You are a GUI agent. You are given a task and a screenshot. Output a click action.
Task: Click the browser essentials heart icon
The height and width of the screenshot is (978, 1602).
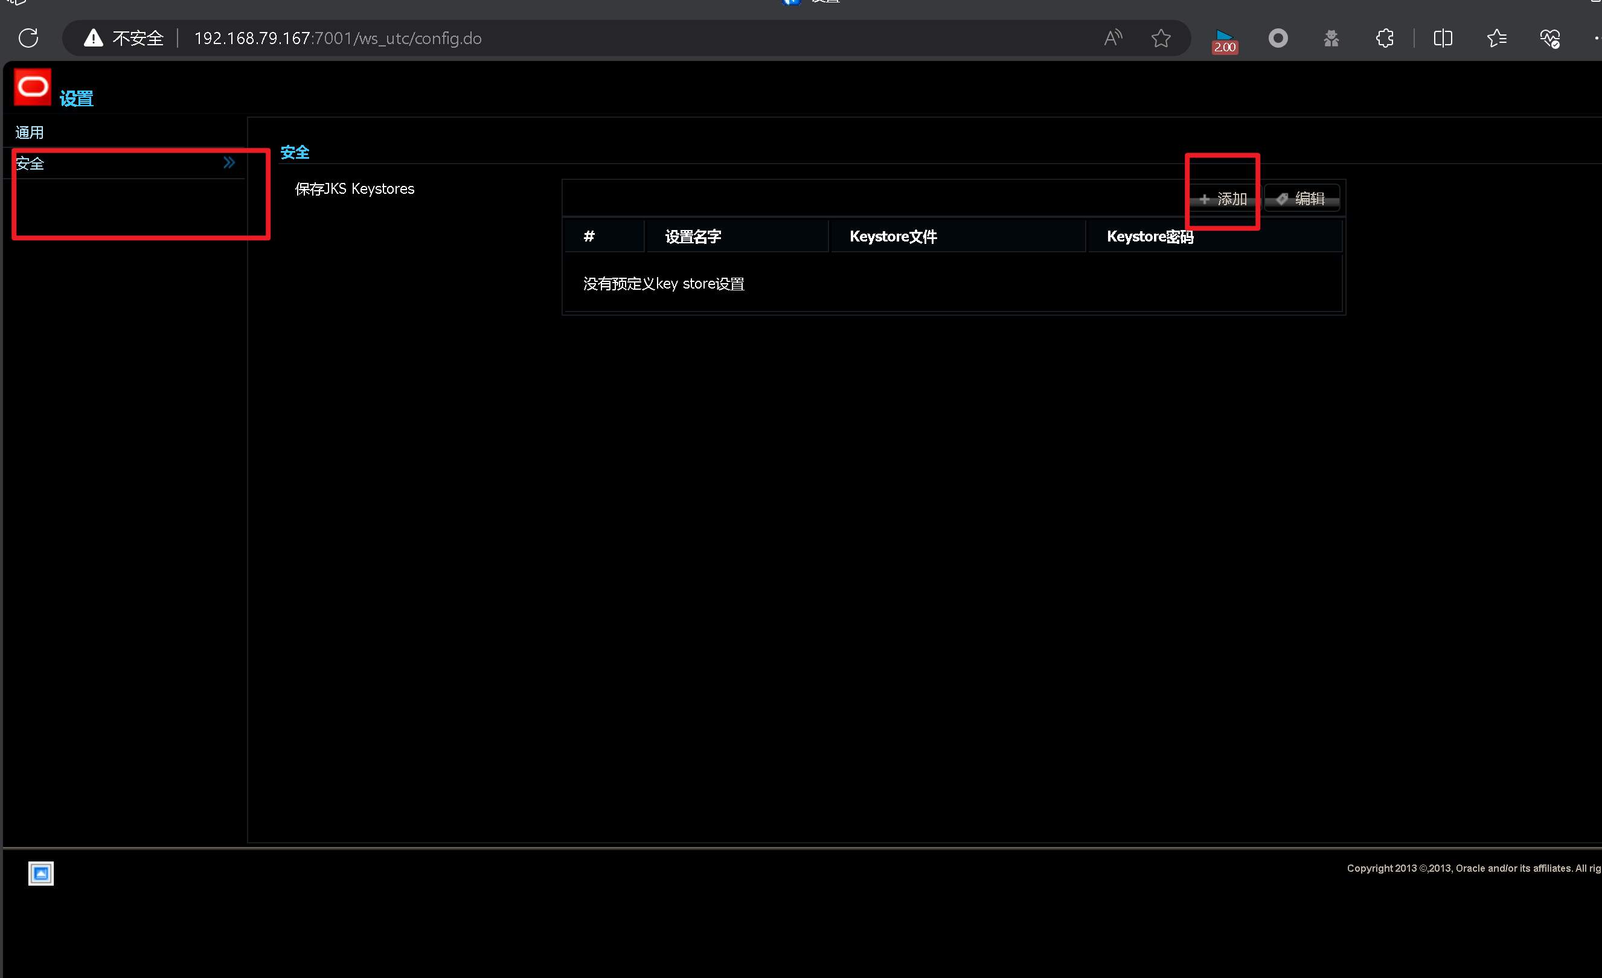tap(1550, 39)
